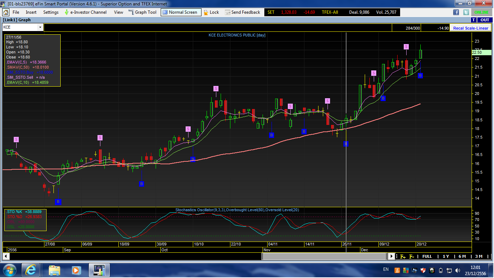
Task: Click the [Link1] Graph panel header
Action: point(17,20)
